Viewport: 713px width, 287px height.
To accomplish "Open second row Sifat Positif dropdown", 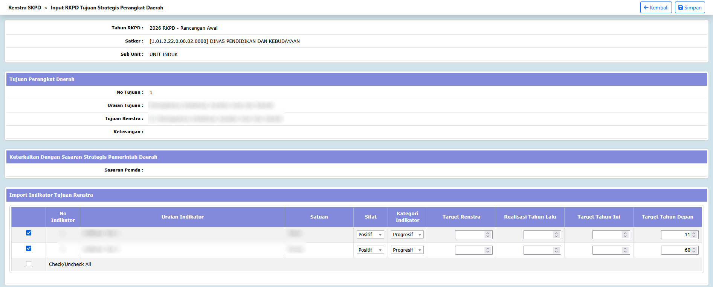I will [370, 250].
